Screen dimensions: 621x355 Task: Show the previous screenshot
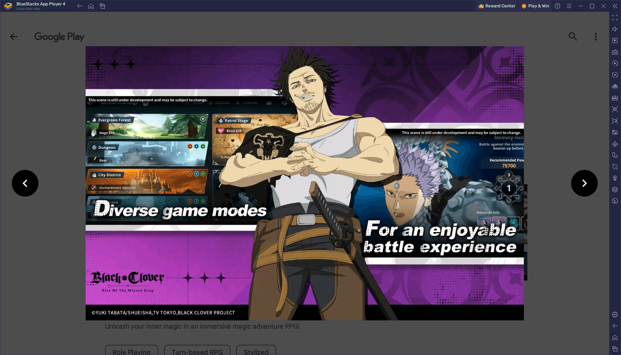point(25,183)
